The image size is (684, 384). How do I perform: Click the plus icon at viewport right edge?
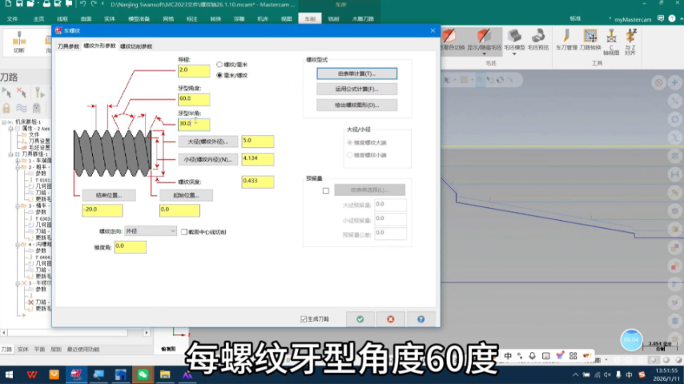(x=675, y=83)
